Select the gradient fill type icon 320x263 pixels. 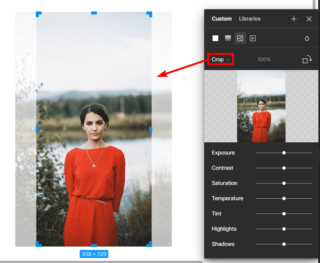pyautogui.click(x=228, y=38)
